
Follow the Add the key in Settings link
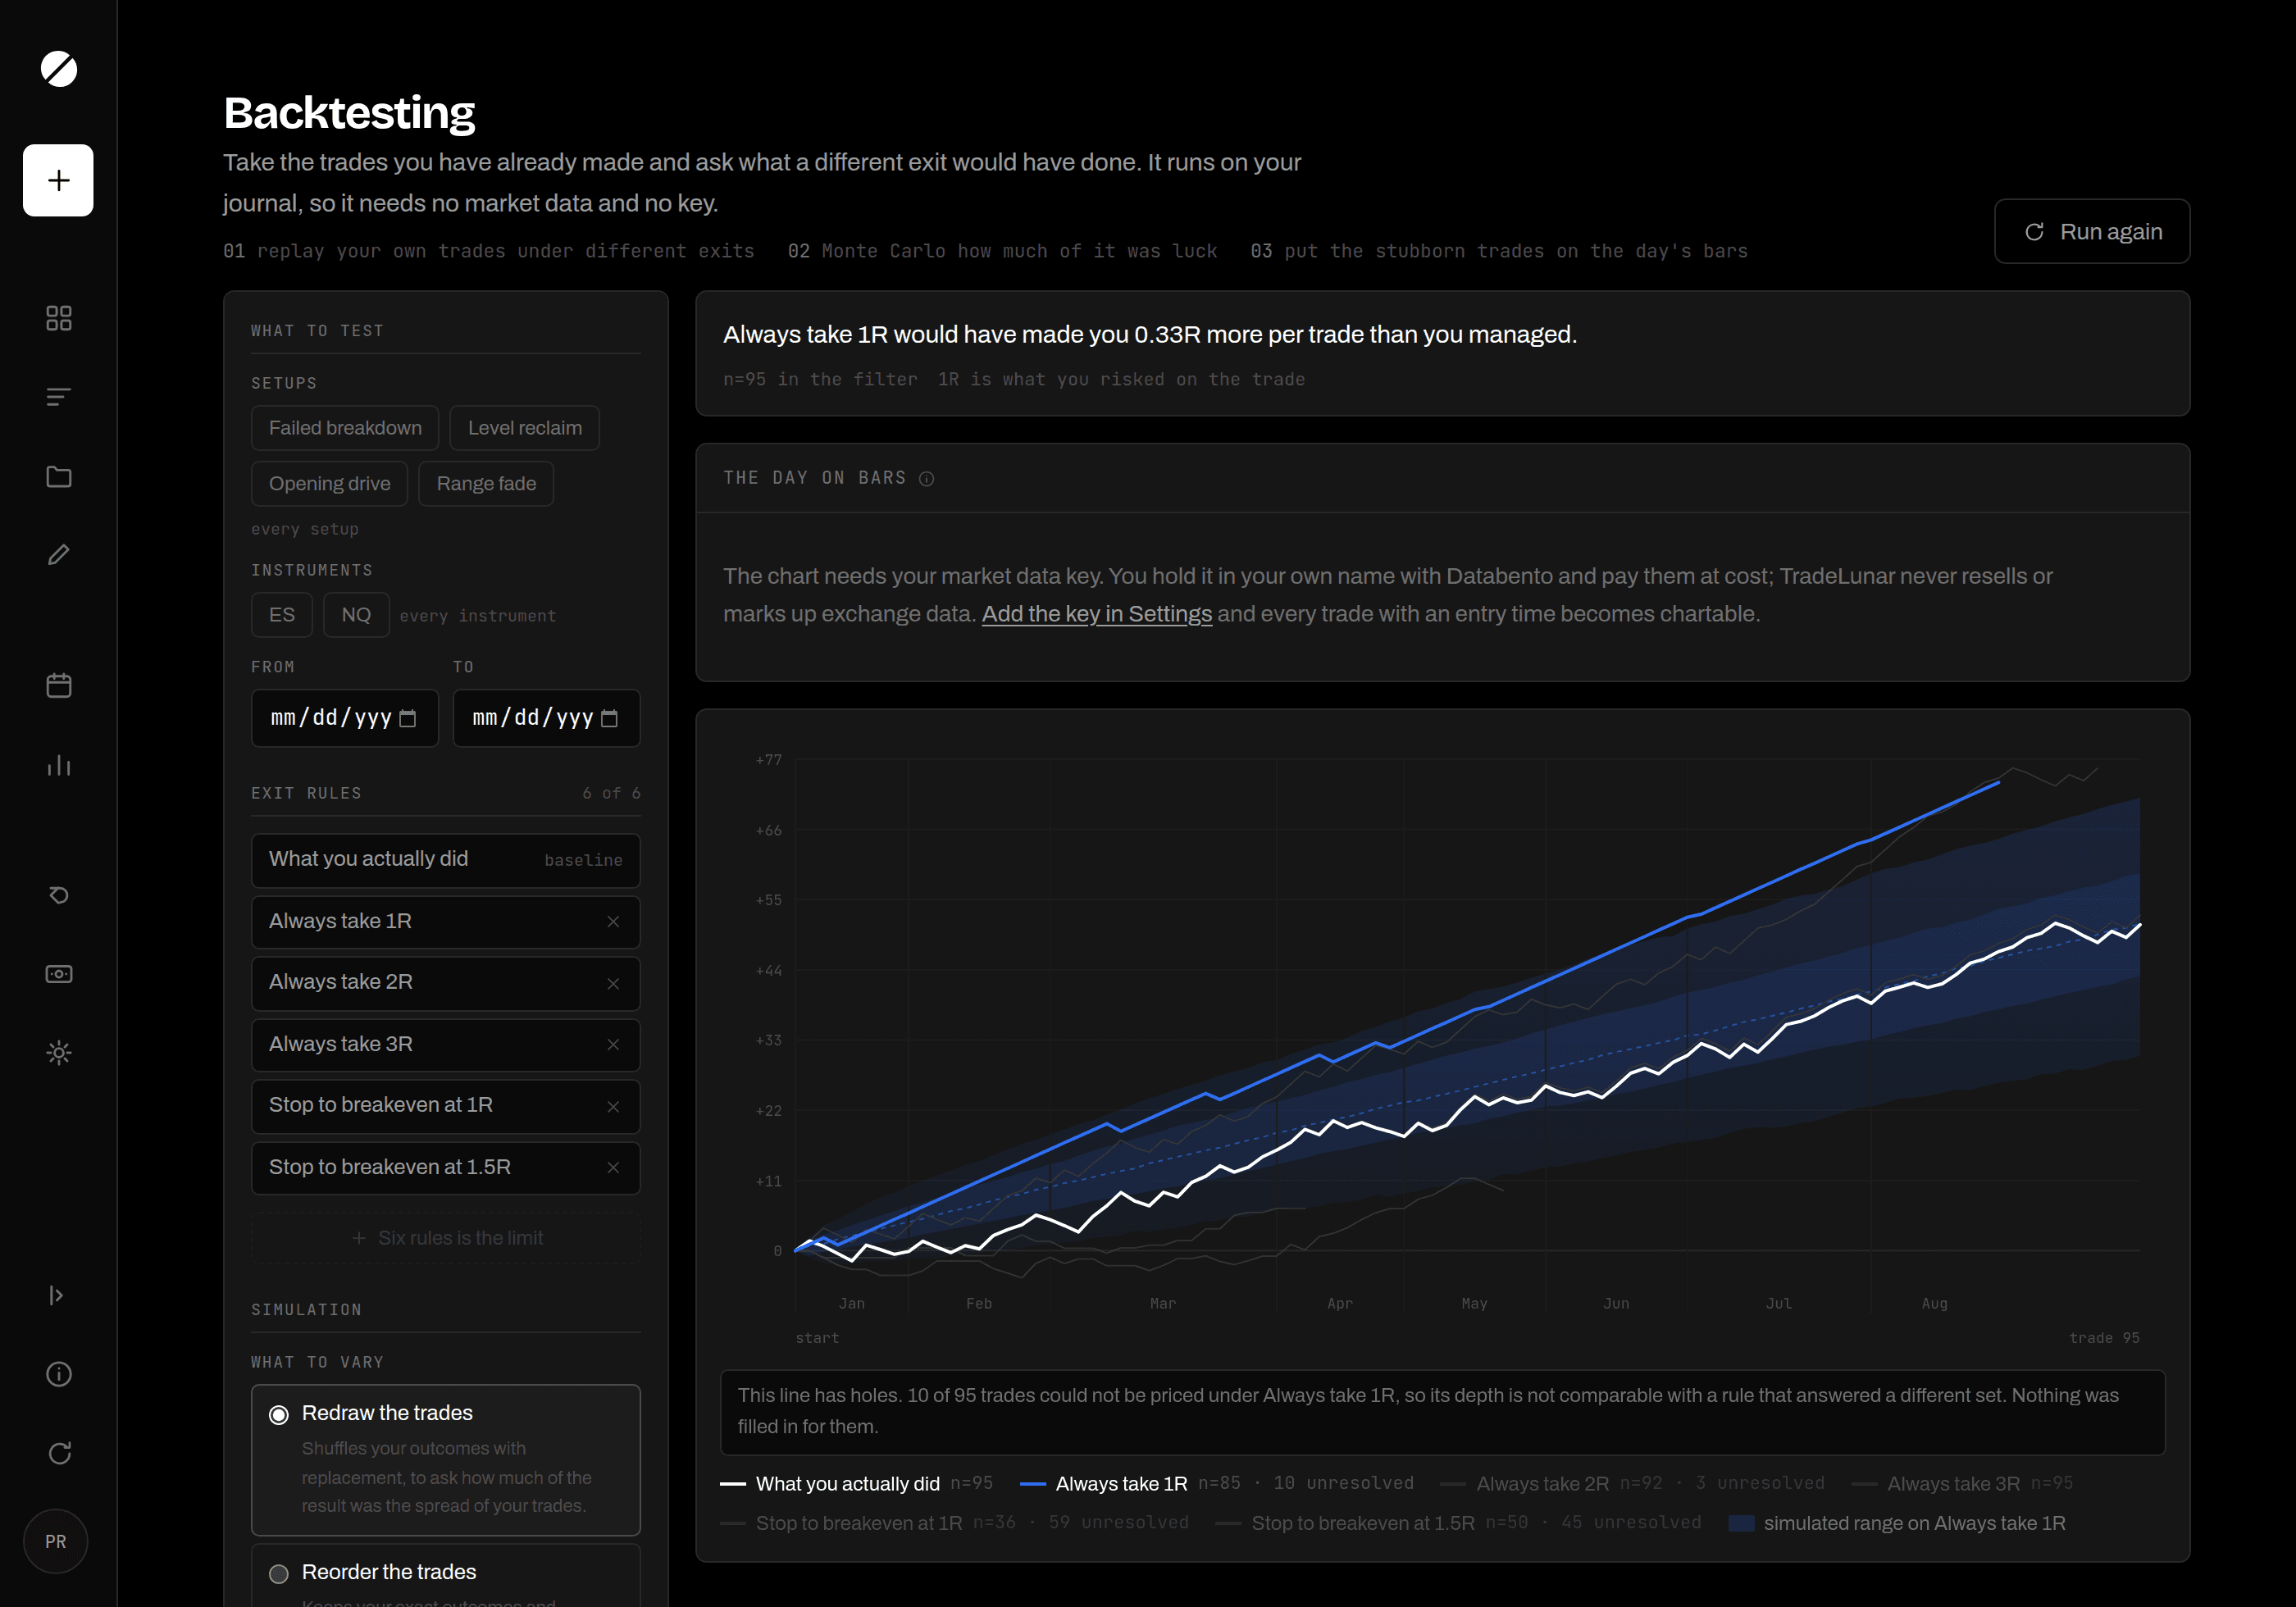tap(1097, 614)
